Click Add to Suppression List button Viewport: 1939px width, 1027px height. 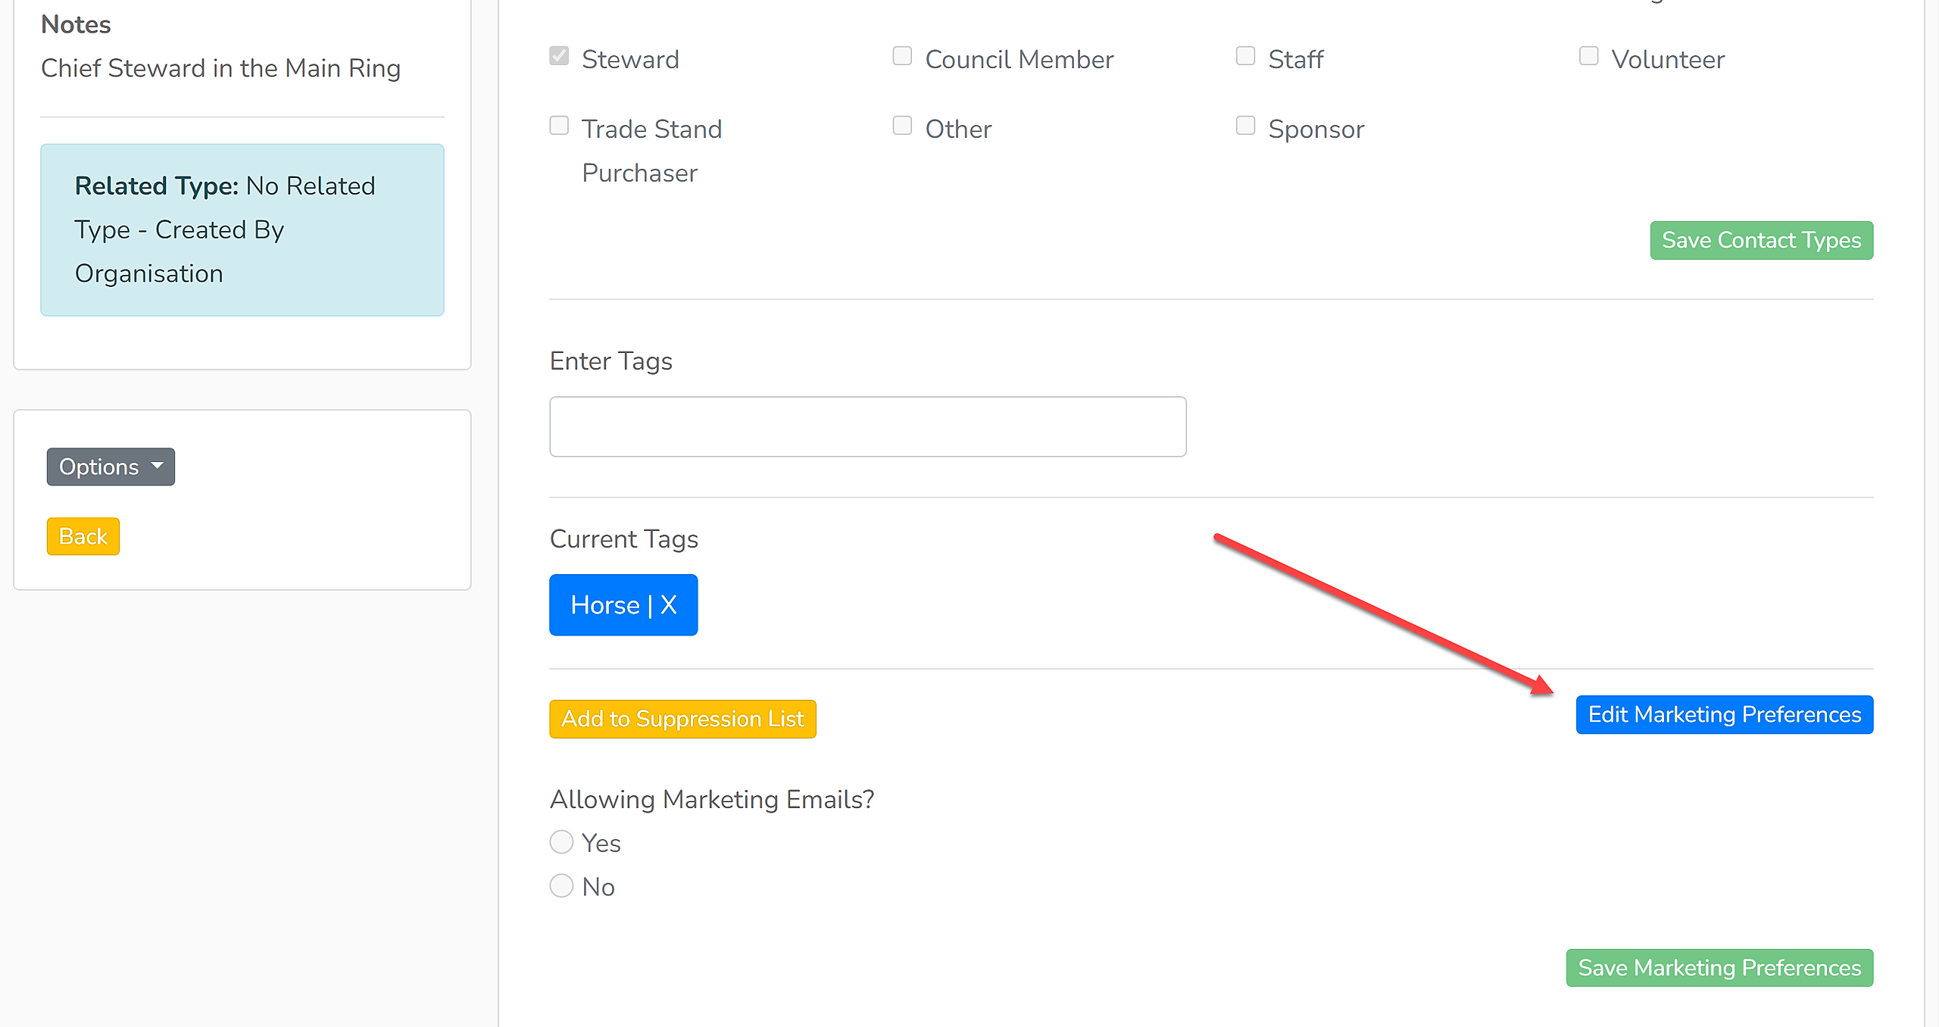(x=682, y=719)
